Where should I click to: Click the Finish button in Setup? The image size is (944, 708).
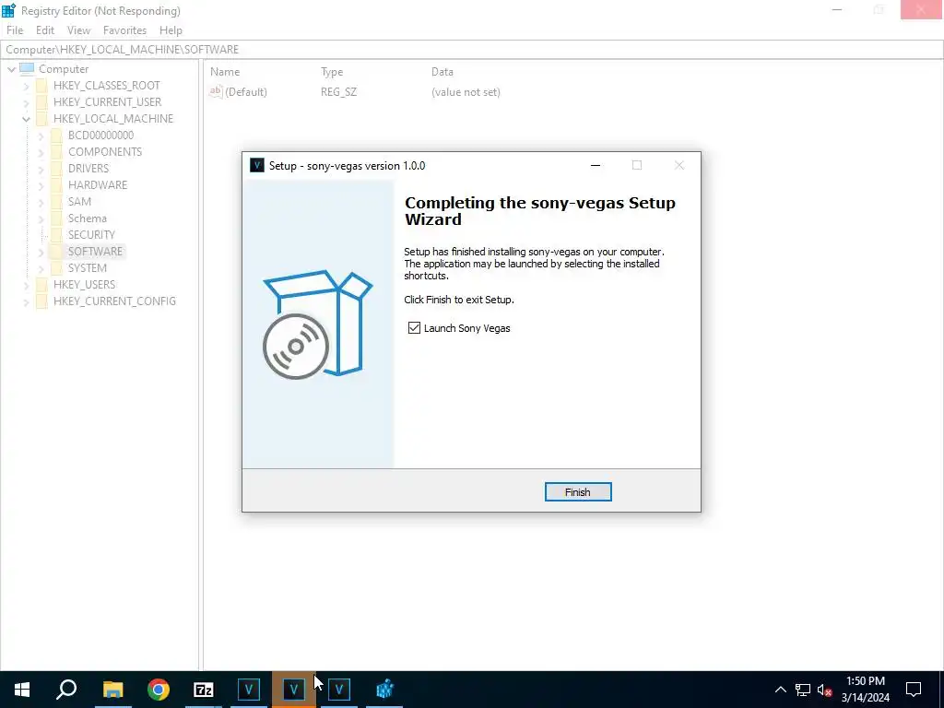tap(578, 492)
